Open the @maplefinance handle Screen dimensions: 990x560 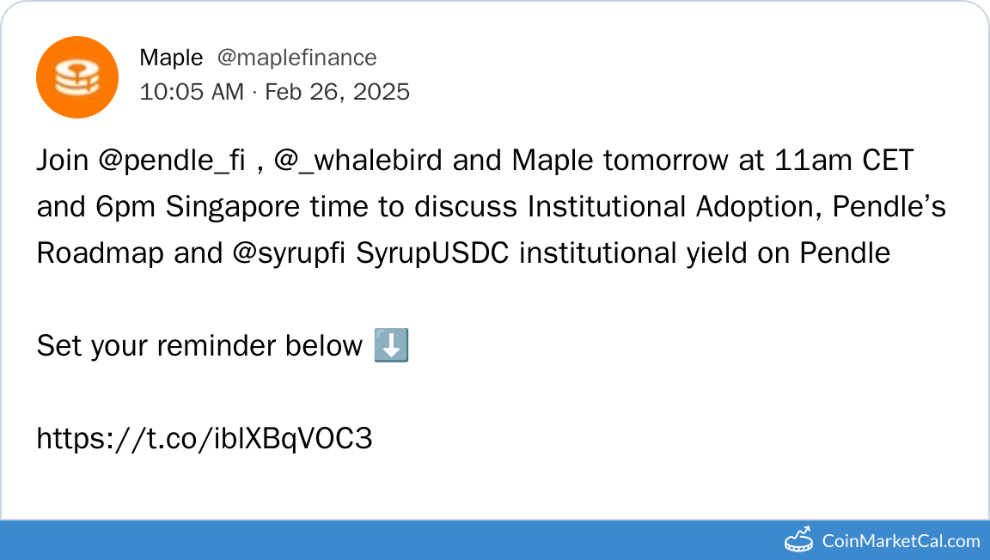[296, 58]
